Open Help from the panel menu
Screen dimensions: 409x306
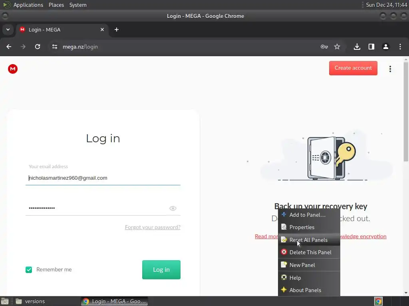(309, 278)
